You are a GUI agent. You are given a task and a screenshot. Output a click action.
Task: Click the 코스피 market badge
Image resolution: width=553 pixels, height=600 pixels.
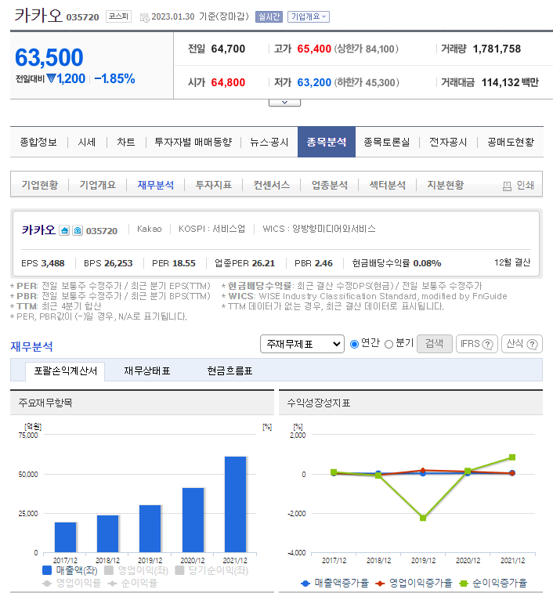pyautogui.click(x=118, y=16)
